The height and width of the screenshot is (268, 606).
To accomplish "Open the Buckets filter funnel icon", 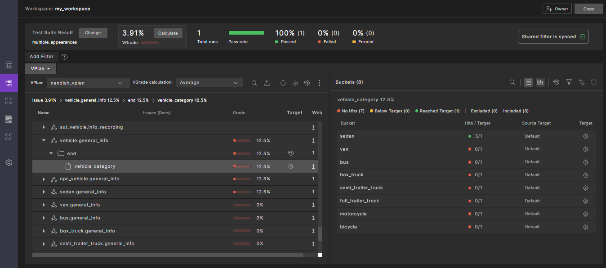I will (569, 82).
